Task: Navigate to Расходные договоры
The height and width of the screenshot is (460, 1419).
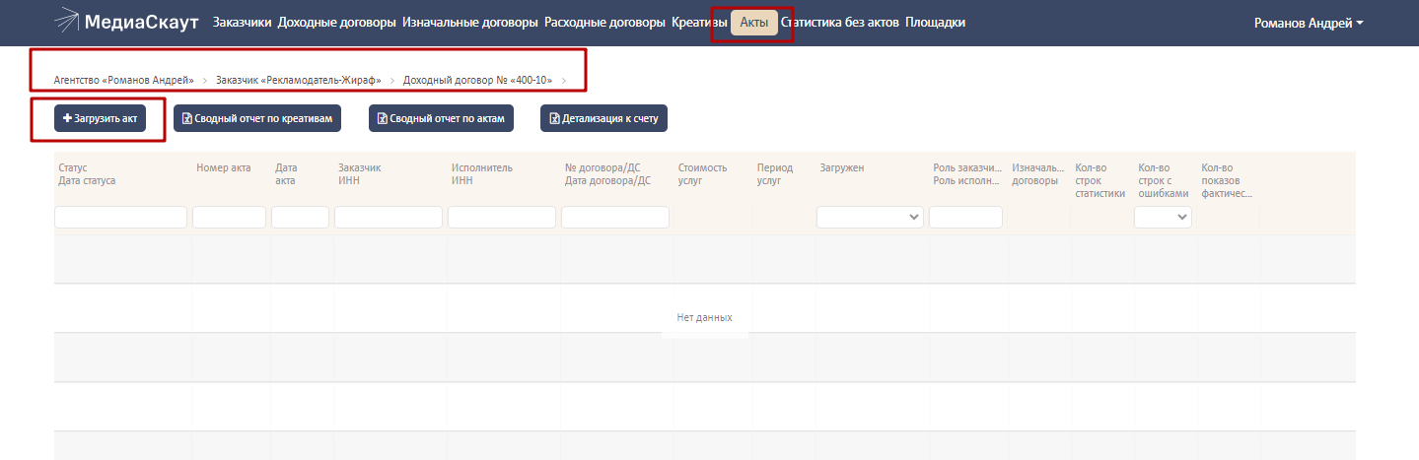Action: [604, 22]
